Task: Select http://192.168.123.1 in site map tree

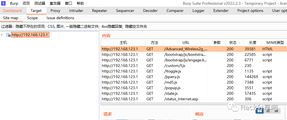Action: point(30,35)
